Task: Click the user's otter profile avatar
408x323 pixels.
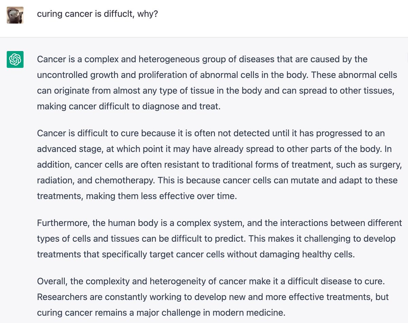Action: pyautogui.click(x=15, y=15)
